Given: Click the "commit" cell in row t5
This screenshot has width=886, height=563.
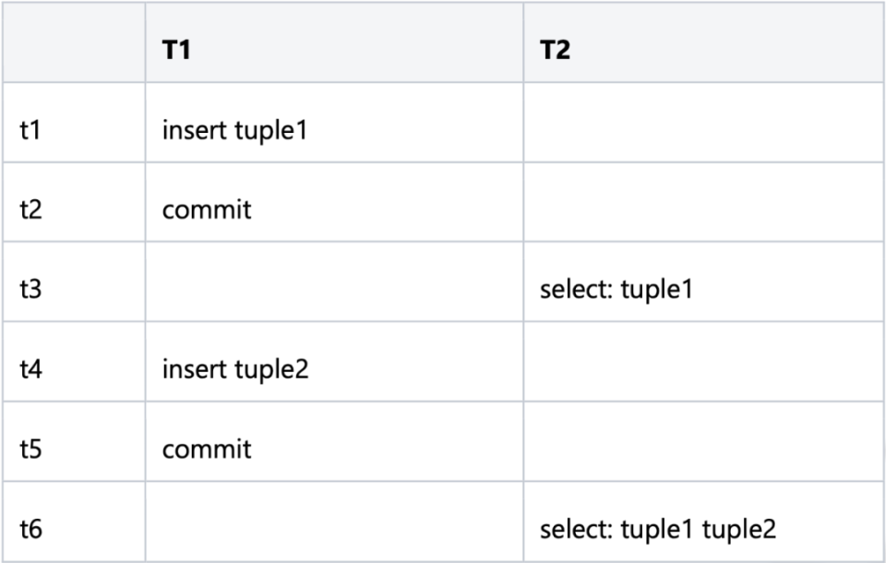Looking at the screenshot, I should pos(207,449).
